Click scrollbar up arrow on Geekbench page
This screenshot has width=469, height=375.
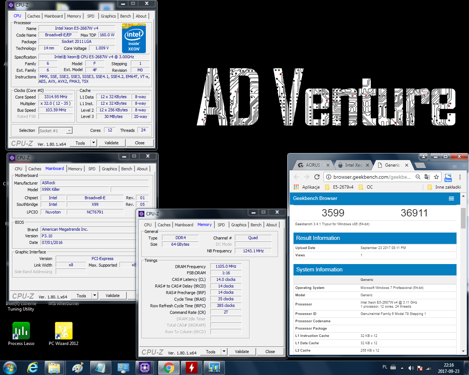[463, 196]
